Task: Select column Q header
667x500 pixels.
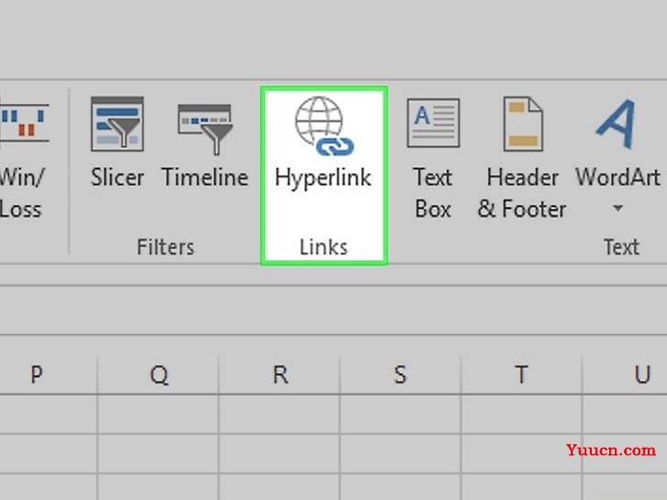Action: point(159,375)
